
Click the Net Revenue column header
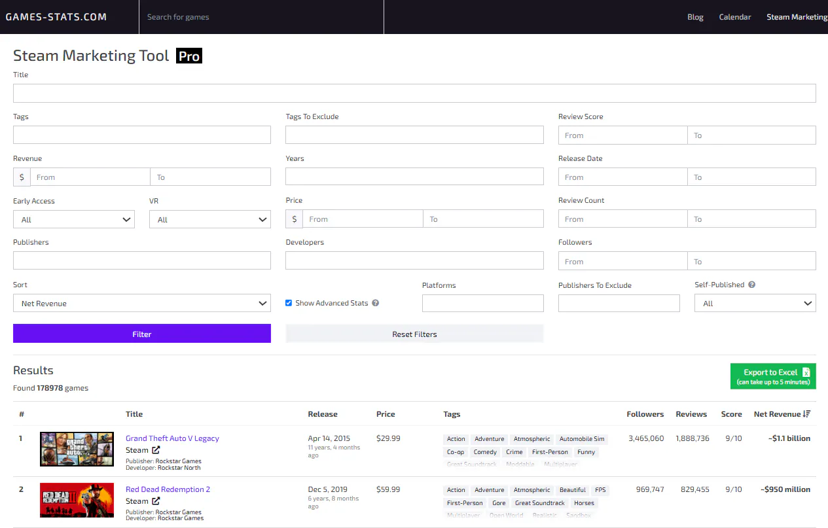pyautogui.click(x=782, y=414)
